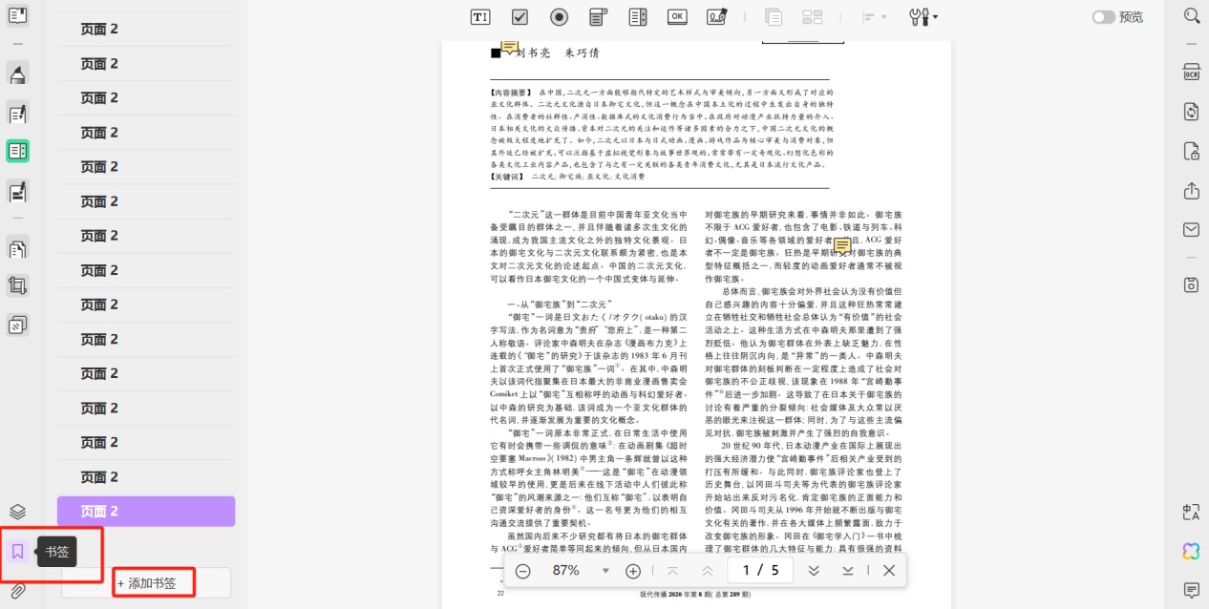This screenshot has height=609, width=1209.
Task: Select the OK button form tool
Action: point(677,16)
